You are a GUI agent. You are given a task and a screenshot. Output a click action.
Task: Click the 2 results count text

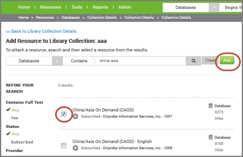pos(66,85)
